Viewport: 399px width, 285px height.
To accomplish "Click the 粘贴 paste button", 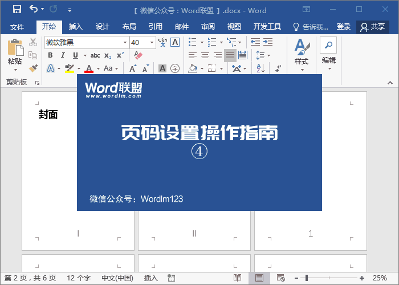I will (15, 55).
